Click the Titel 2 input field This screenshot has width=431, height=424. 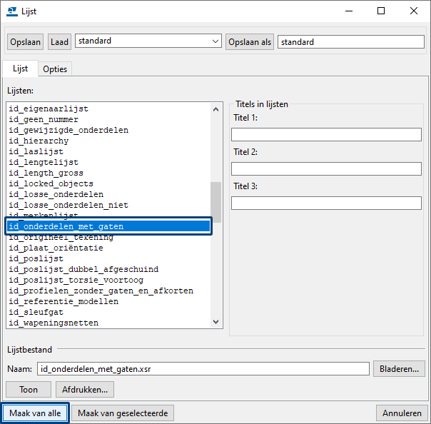pos(326,169)
